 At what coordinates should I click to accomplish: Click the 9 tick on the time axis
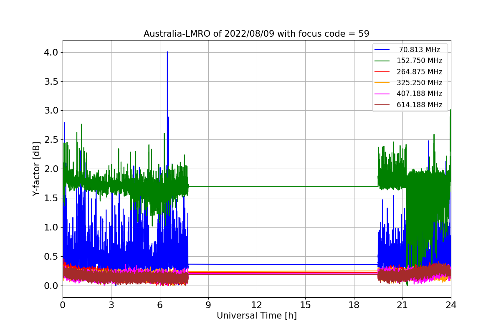pyautogui.click(x=208, y=305)
